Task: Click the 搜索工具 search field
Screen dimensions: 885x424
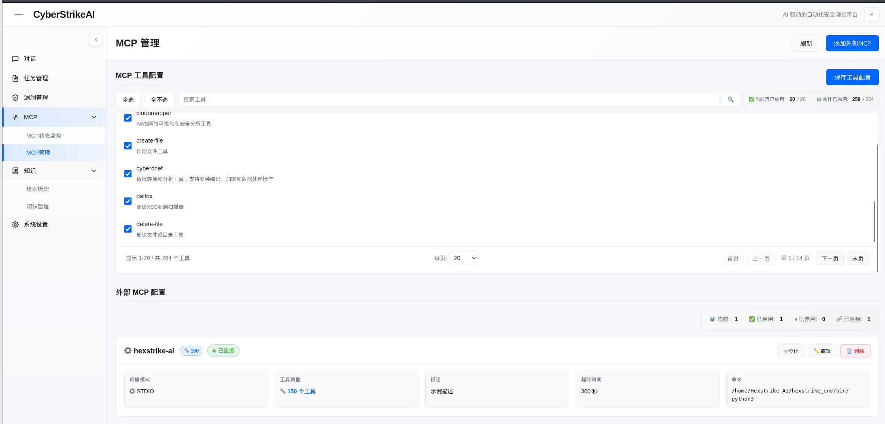Action: 448,99
